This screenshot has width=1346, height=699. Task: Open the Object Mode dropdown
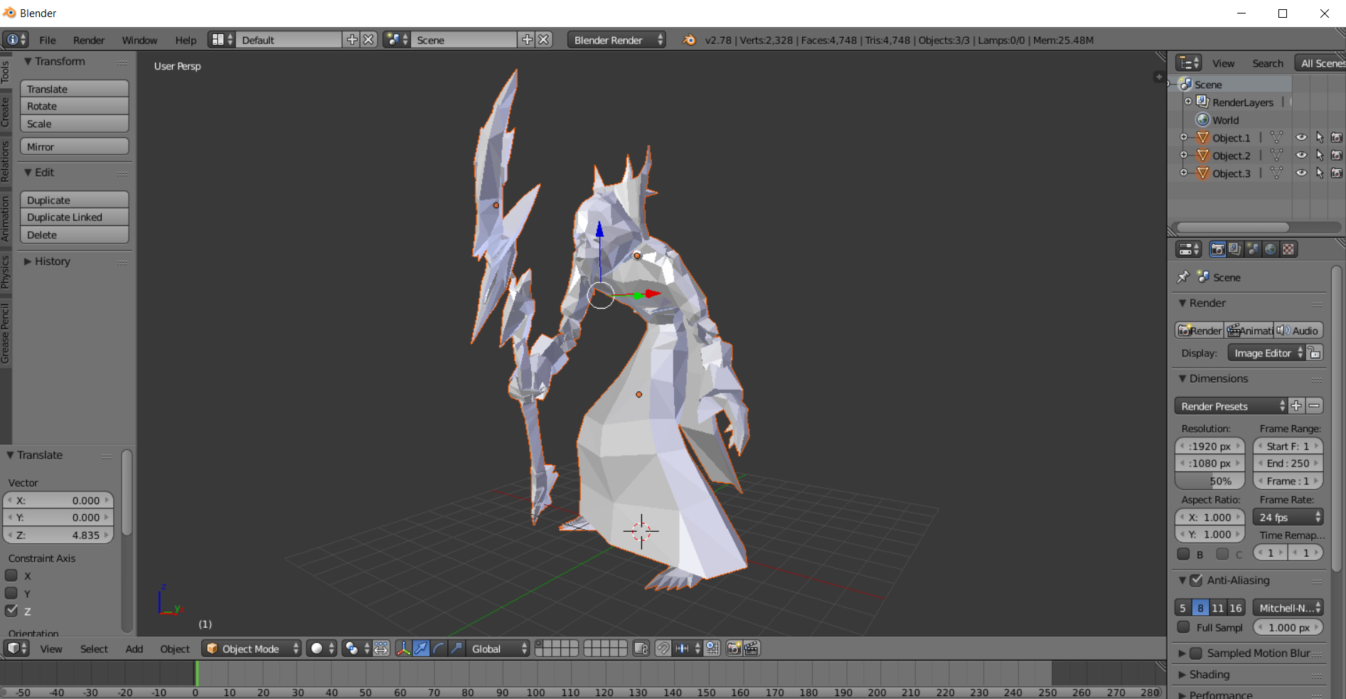[x=252, y=649]
